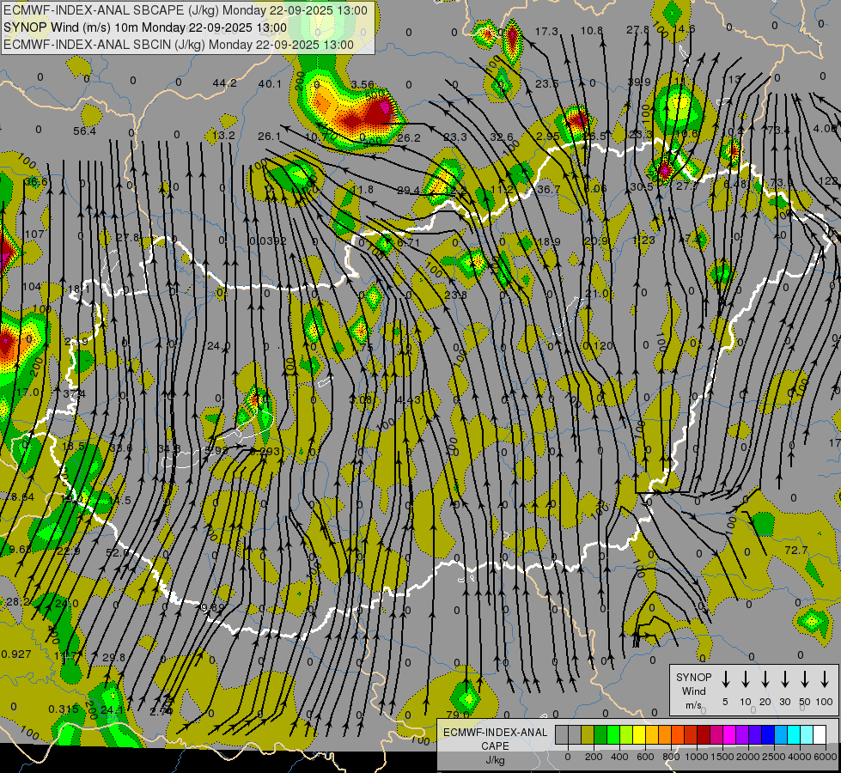
Task: Pick the cyan swatch in CAPE legend
Action: click(793, 735)
